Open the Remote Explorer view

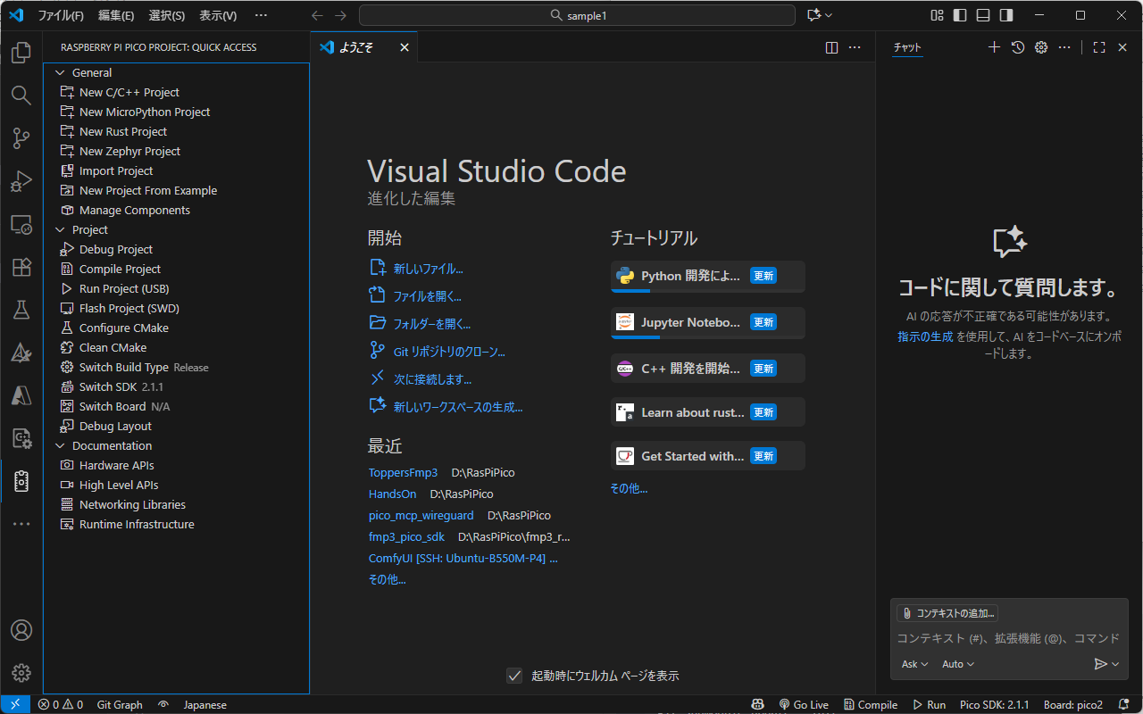21,224
